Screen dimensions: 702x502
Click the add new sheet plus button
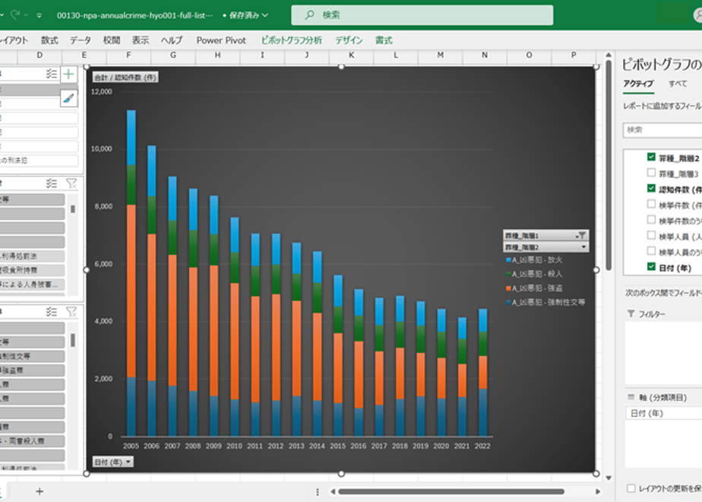40,491
